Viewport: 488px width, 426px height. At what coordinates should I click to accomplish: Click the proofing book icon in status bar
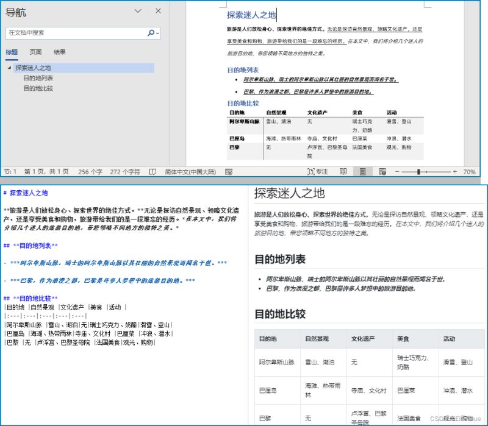point(152,172)
